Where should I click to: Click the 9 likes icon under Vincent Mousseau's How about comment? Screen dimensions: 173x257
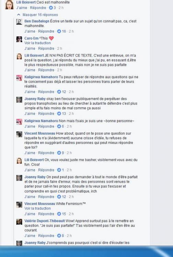[x=59, y=153]
